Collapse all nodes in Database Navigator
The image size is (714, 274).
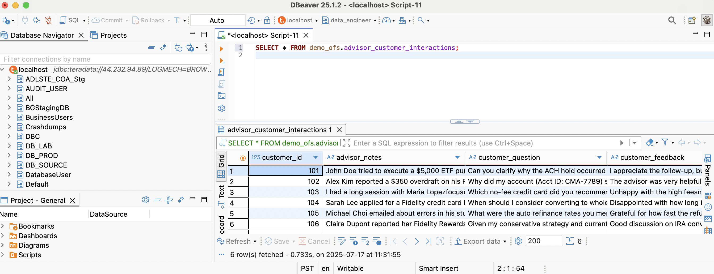(x=151, y=48)
